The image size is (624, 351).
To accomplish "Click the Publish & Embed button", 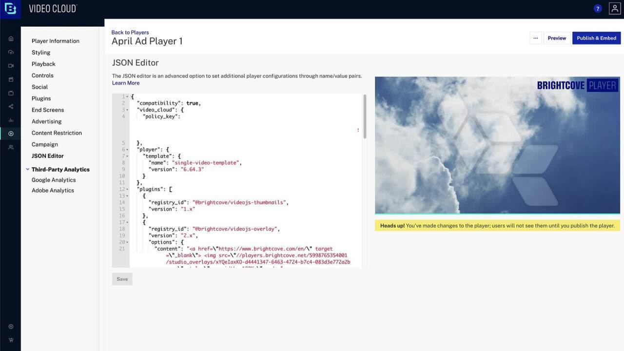I will tap(596, 38).
